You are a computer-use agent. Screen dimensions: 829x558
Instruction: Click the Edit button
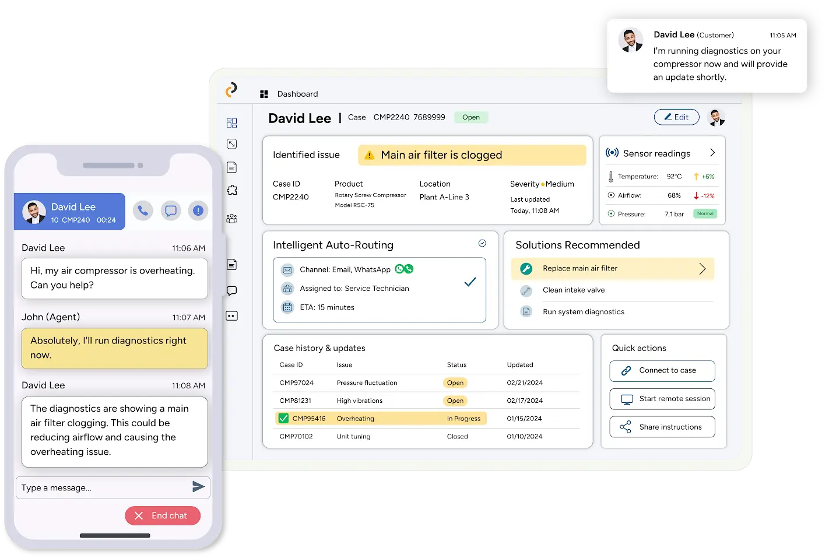(676, 117)
